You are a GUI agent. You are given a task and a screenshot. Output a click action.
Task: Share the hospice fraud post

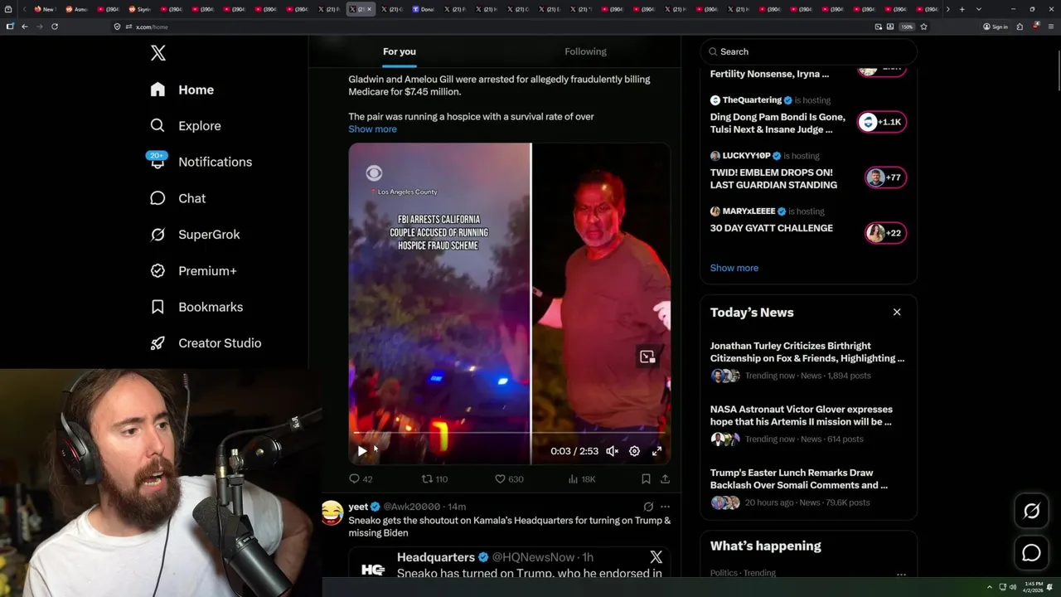click(665, 478)
